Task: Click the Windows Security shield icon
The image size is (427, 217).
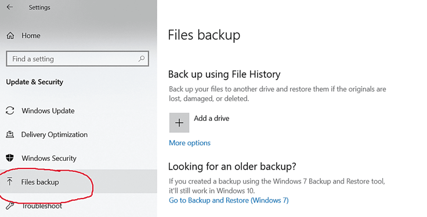Action: (10, 158)
